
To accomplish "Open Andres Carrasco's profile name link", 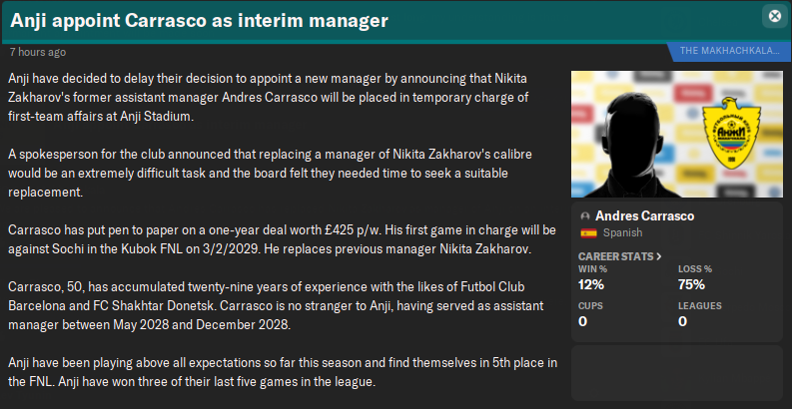I will (643, 216).
